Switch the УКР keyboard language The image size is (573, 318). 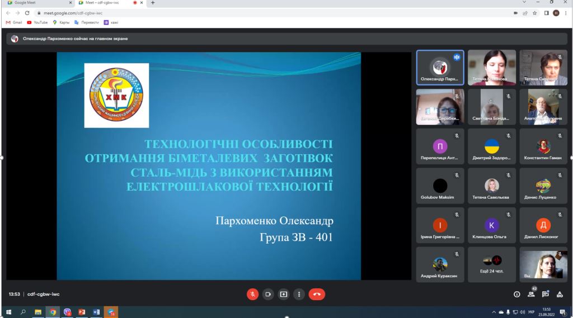pos(532,312)
